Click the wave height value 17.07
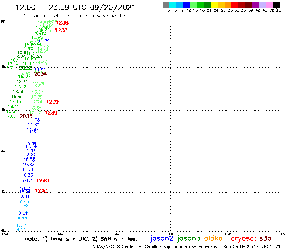 tap(10, 116)
